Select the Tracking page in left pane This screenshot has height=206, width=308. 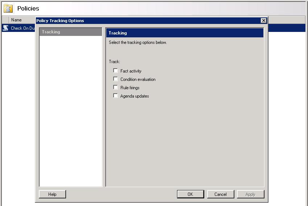click(71, 32)
